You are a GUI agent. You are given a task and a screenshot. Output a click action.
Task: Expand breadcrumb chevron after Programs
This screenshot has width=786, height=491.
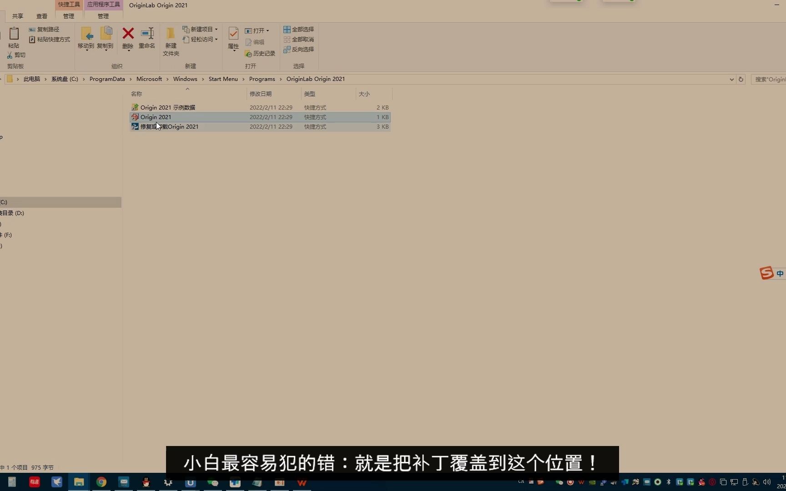click(x=281, y=79)
